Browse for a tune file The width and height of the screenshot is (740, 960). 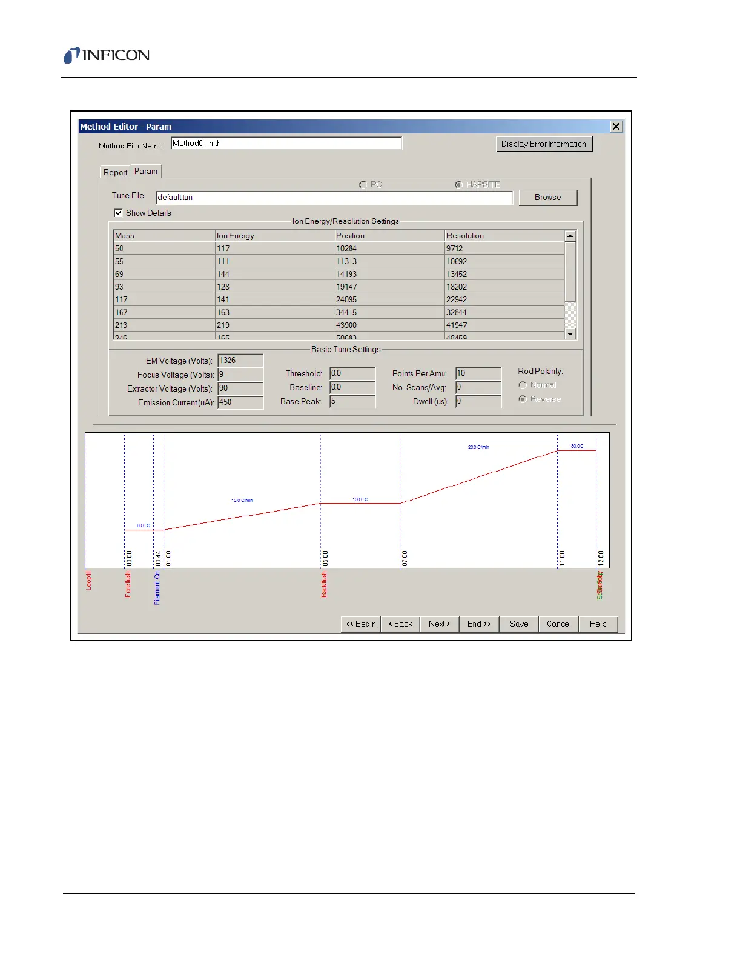547,198
